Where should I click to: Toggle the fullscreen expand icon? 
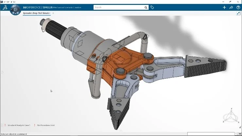point(239,13)
